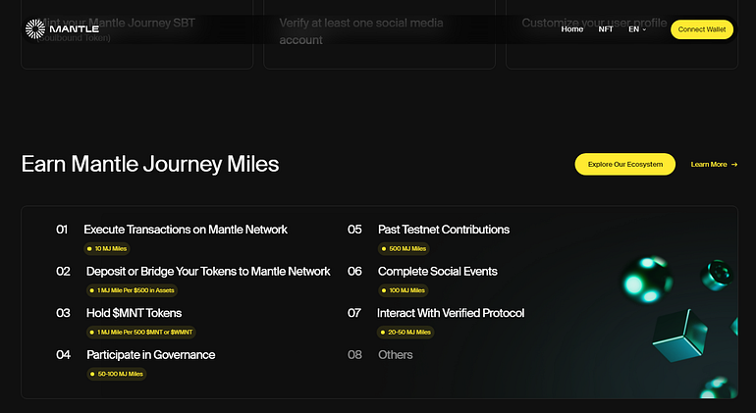Click the Verify at least one social media account card
Screen dimensions: 756x413
pos(379,33)
